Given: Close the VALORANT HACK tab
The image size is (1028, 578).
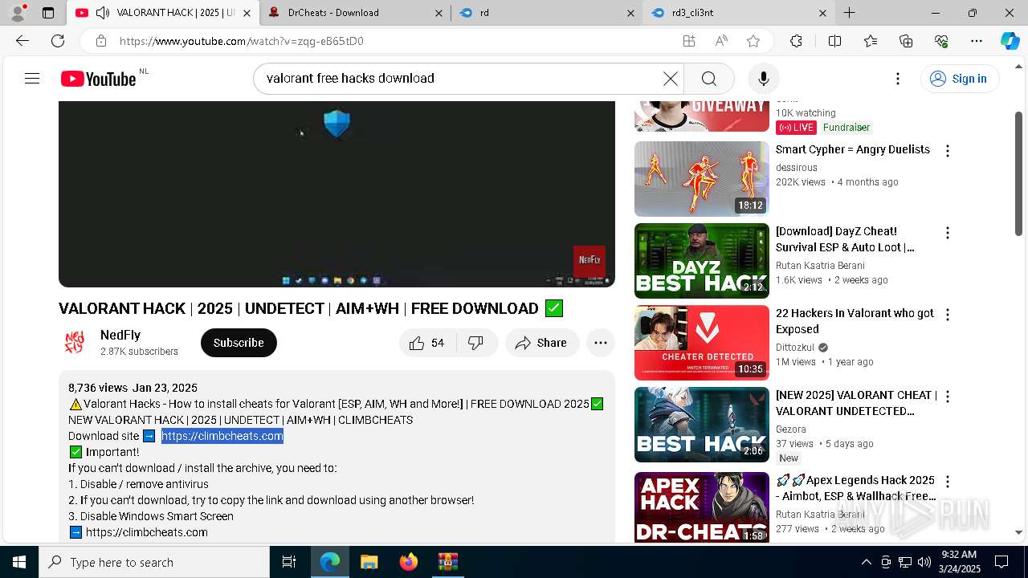Looking at the screenshot, I should pos(247,13).
